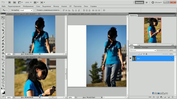Click the Навигатор panel tab
The height and width of the screenshot is (99, 177).
tap(133, 15)
